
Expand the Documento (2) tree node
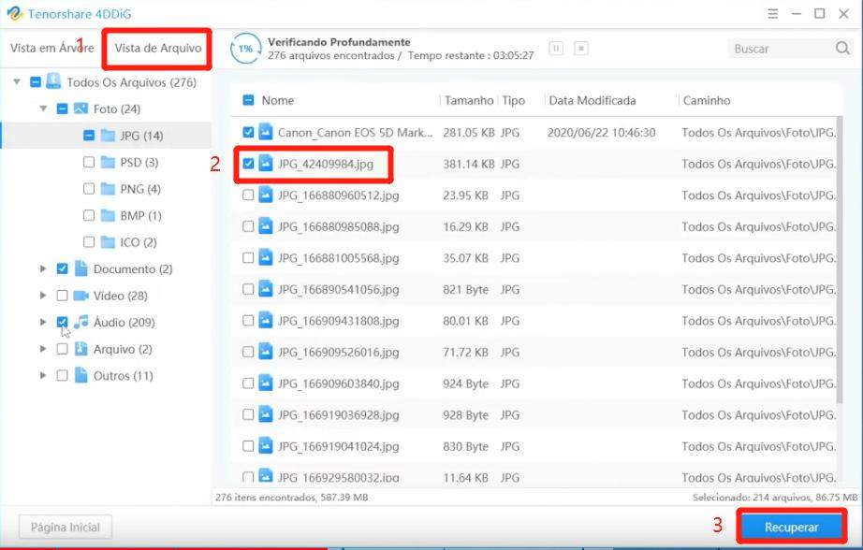click(x=43, y=268)
